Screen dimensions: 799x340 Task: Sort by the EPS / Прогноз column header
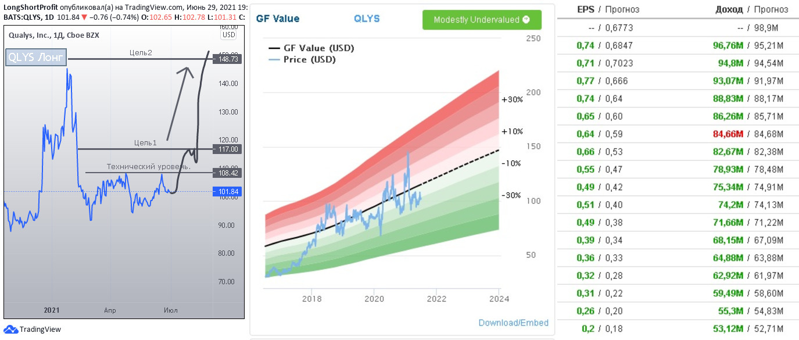pos(608,10)
